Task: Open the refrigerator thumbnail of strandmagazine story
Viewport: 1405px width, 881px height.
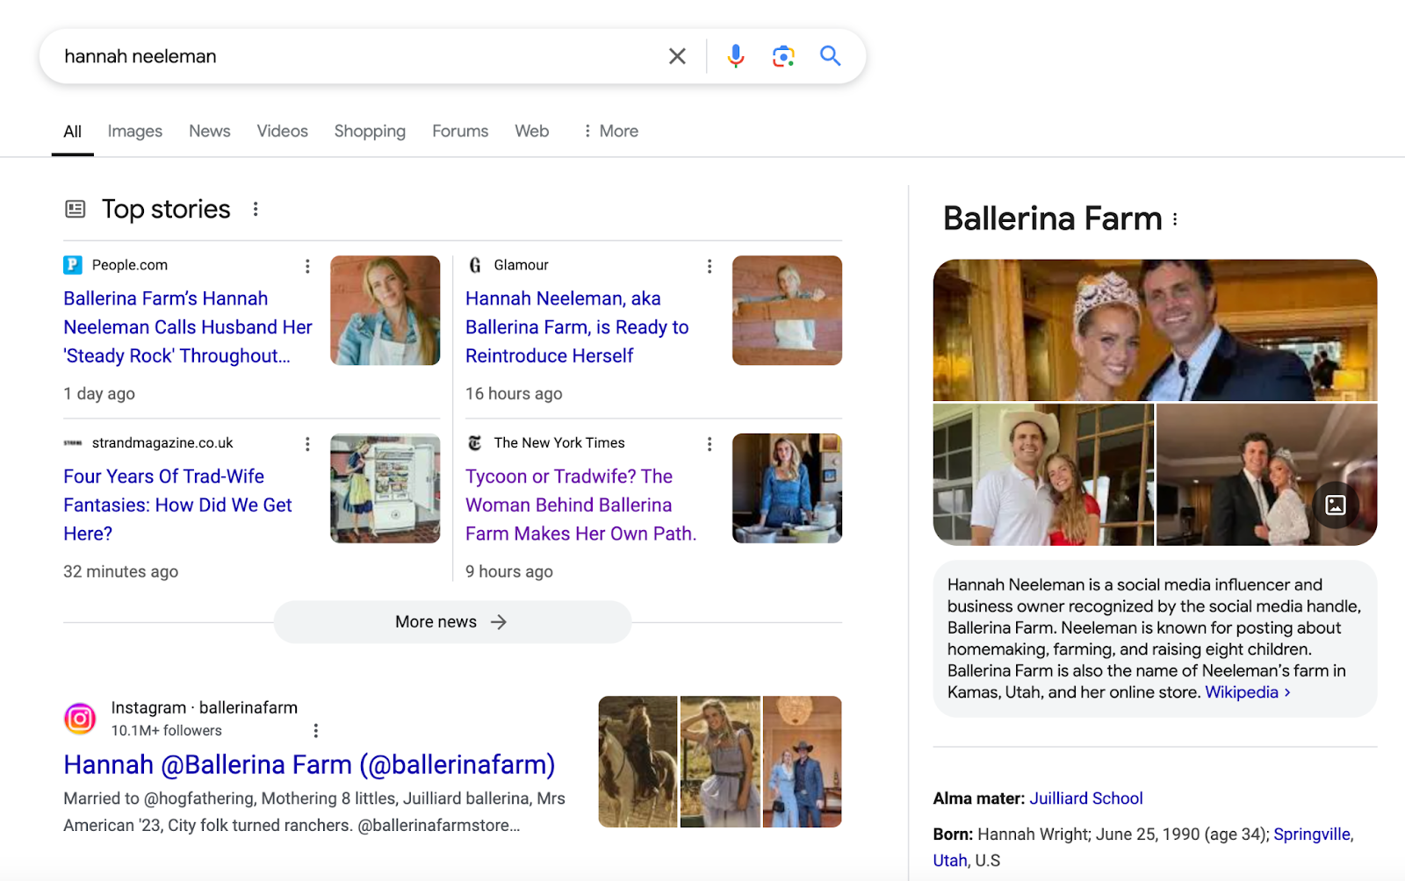Action: 385,488
